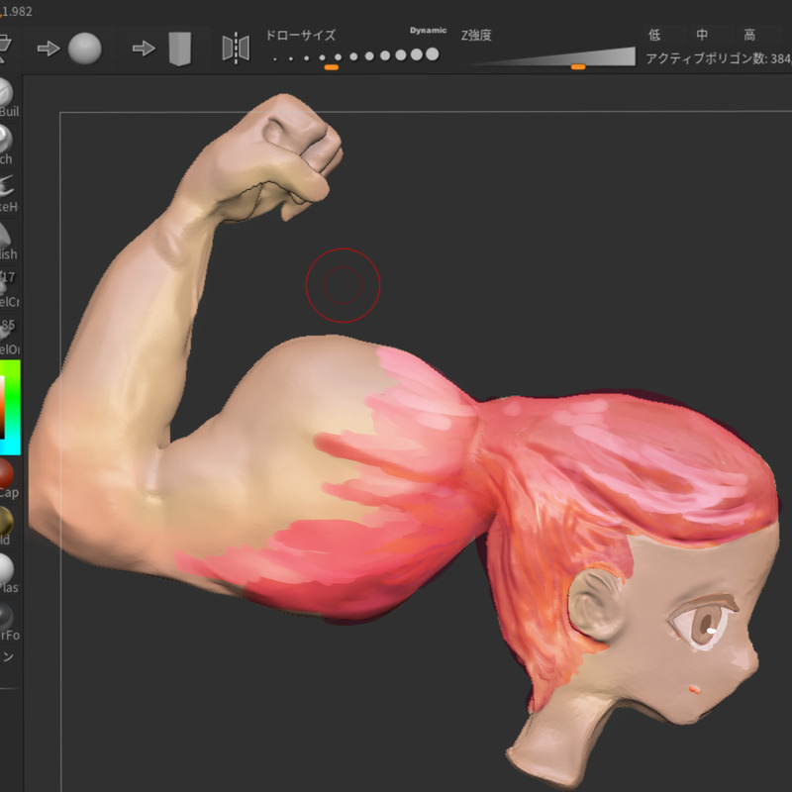Set polygon density to 高
This screenshot has height=792, width=792.
click(749, 35)
